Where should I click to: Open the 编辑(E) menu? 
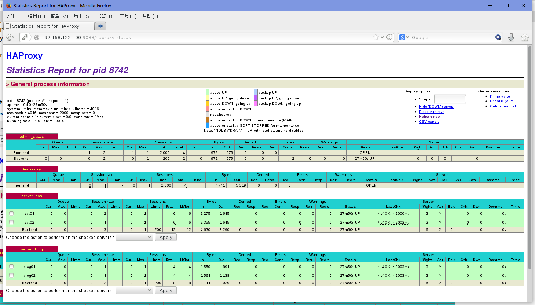36,16
